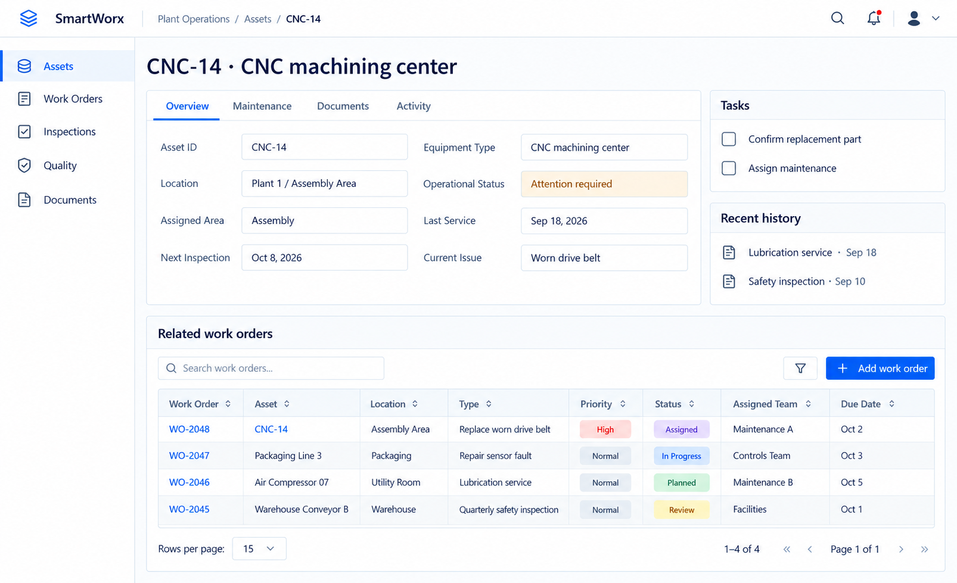Sort by Priority column arrows
The width and height of the screenshot is (957, 583).
(623, 404)
